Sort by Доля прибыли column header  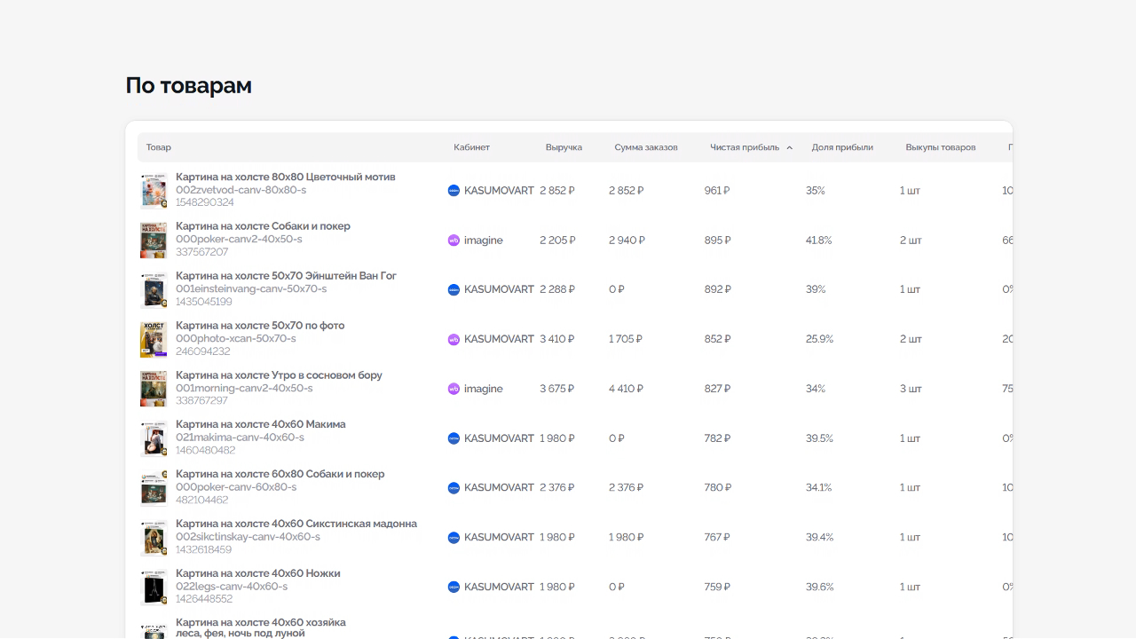point(841,147)
